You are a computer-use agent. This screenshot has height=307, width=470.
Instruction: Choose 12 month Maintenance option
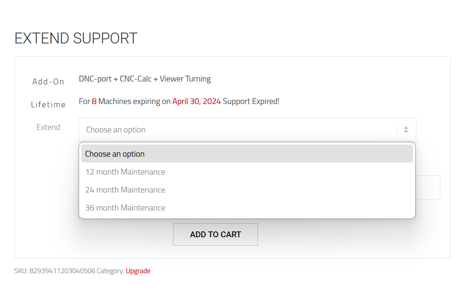247,172
